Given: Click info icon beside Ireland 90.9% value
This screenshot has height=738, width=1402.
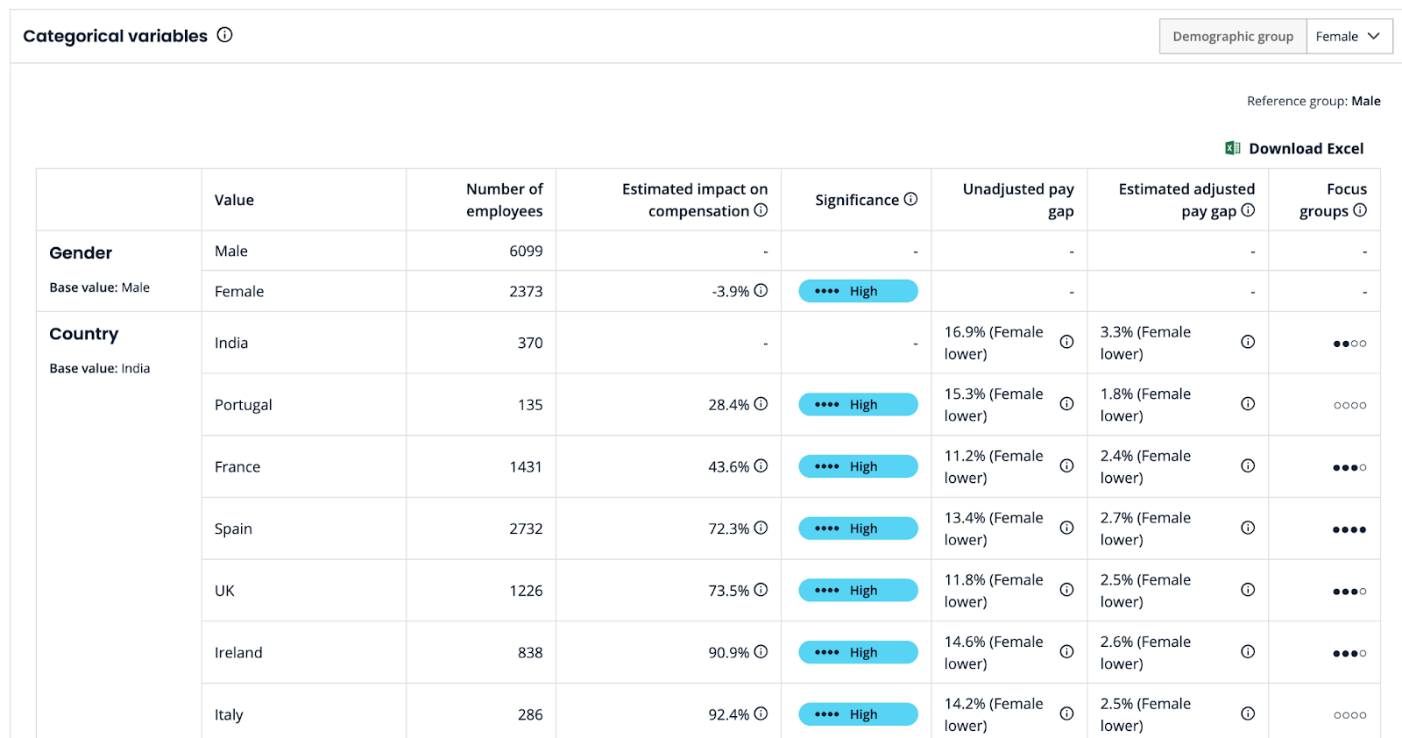Looking at the screenshot, I should click(x=761, y=652).
